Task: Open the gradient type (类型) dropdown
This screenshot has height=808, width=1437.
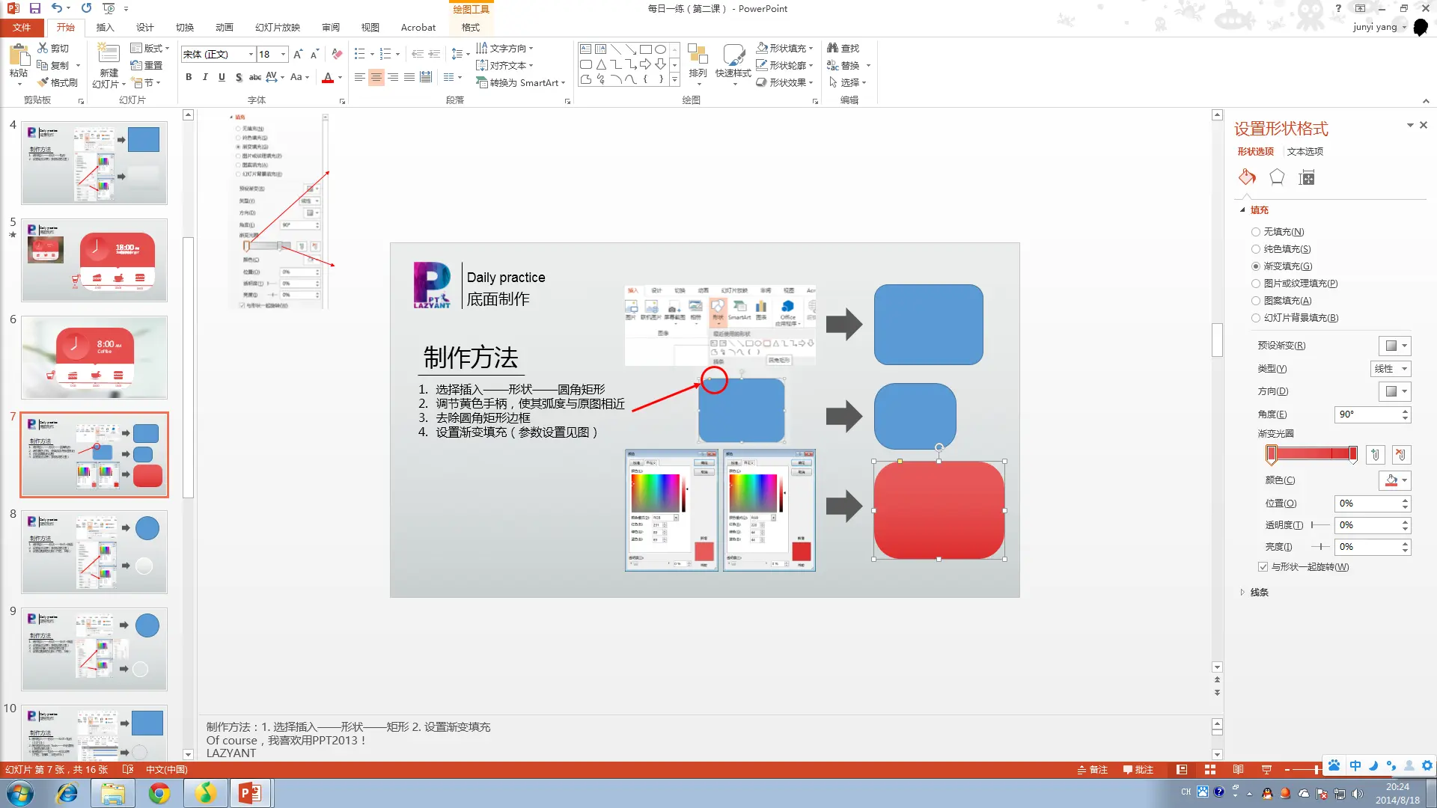Action: tap(1391, 369)
